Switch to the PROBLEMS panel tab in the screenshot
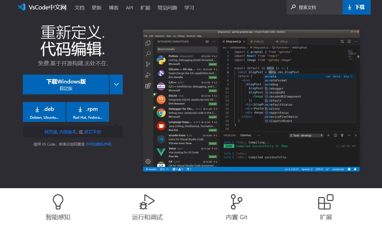This screenshot has height=225, width=382. pyautogui.click(x=230, y=135)
